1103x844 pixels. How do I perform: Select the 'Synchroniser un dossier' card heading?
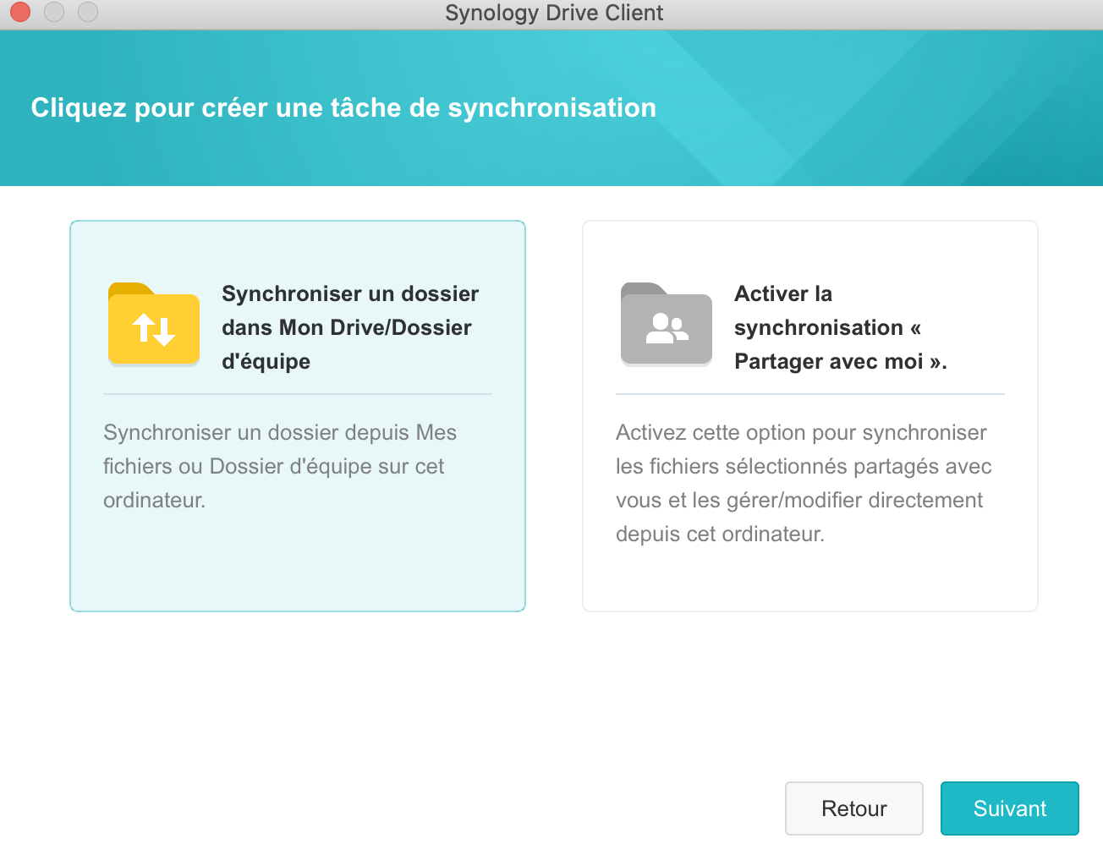pyautogui.click(x=350, y=327)
